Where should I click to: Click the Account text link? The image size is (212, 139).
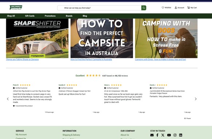(181, 8)
